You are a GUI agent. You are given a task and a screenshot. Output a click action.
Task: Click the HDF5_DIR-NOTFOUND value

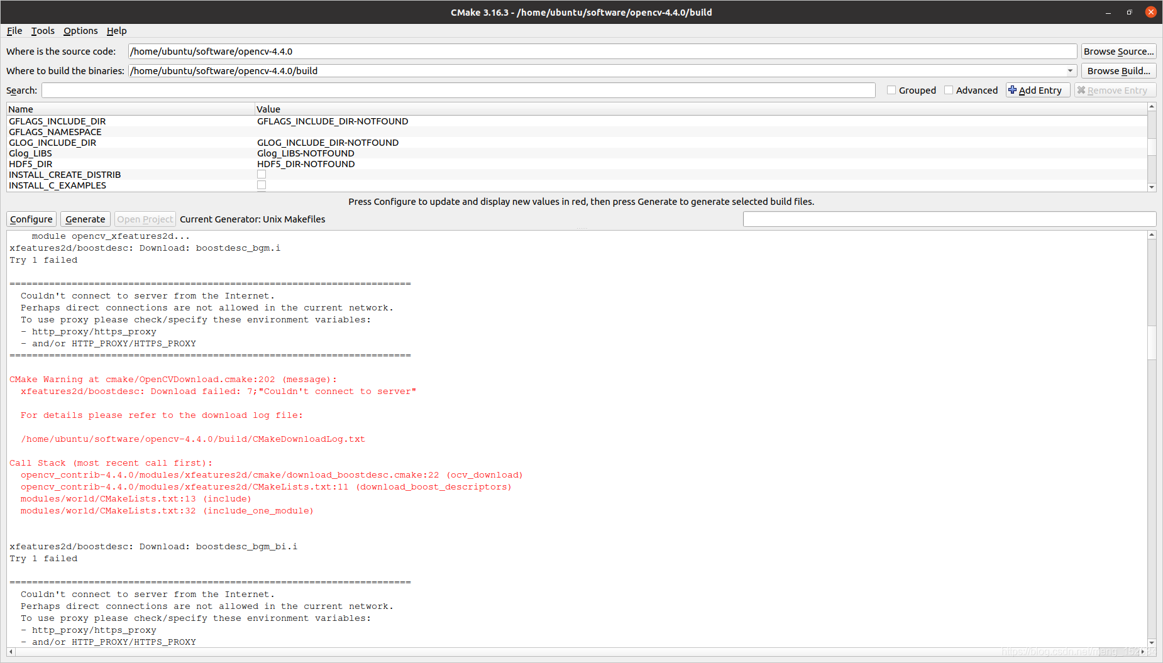click(306, 164)
